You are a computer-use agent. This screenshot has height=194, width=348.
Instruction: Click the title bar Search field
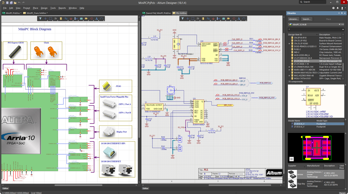click(313, 2)
